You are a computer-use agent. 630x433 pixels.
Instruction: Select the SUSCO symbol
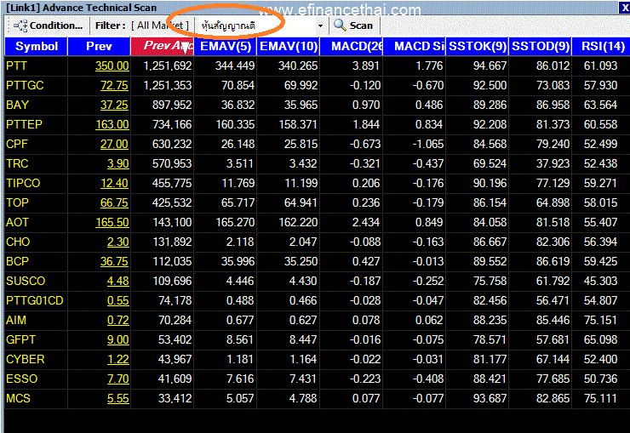(x=26, y=281)
